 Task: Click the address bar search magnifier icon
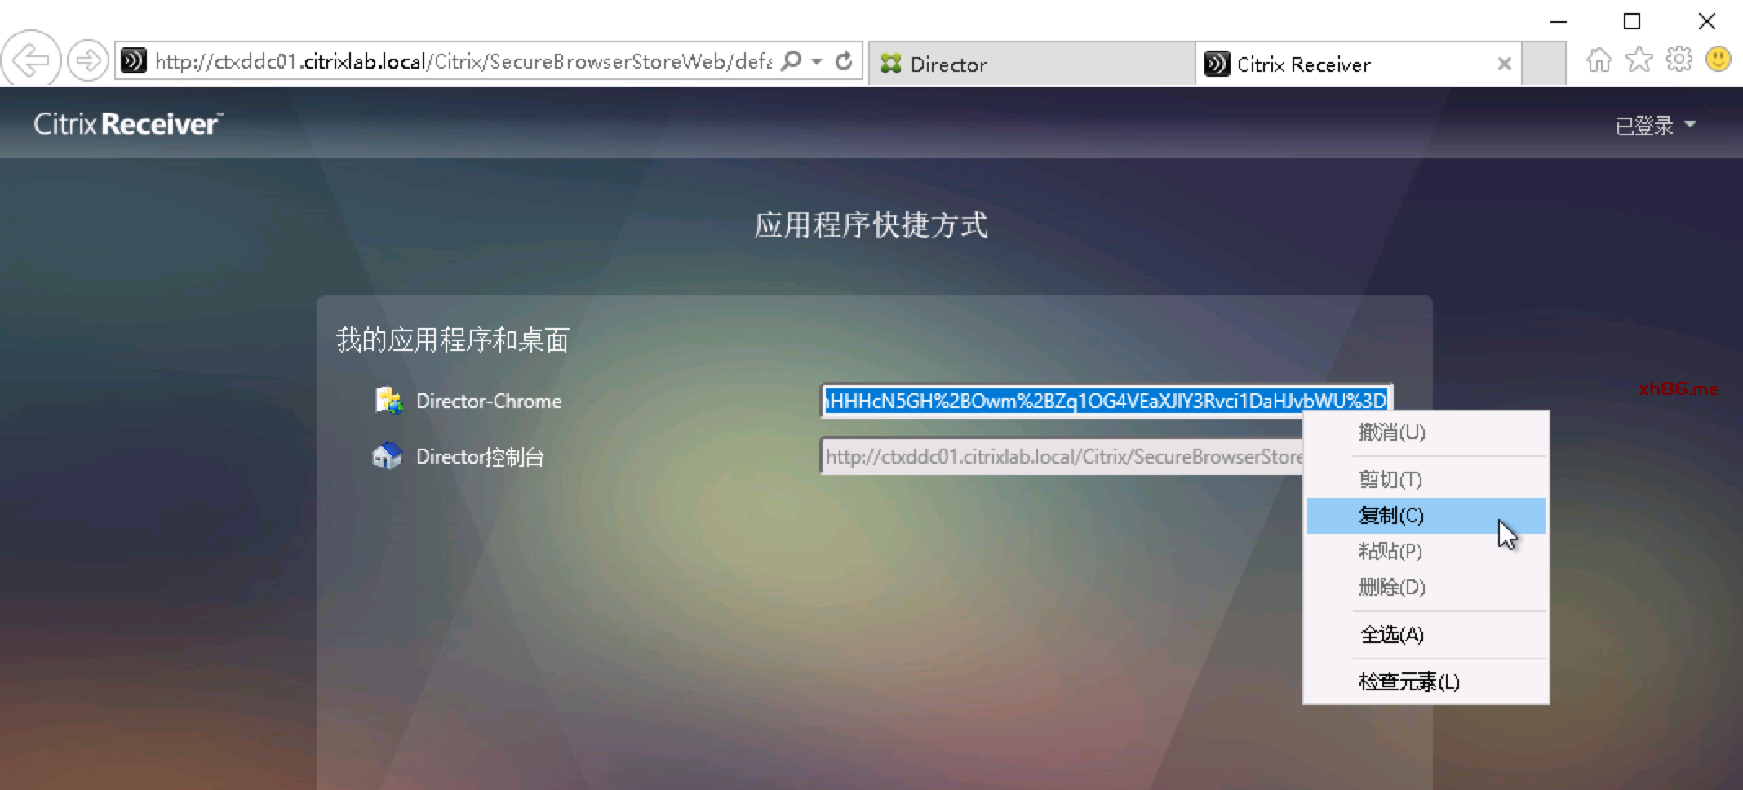pos(791,61)
